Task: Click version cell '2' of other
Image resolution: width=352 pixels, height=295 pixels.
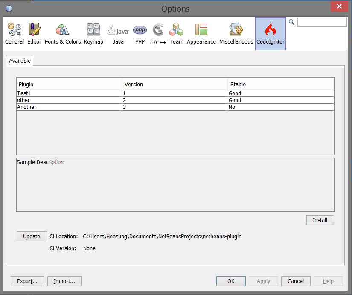Action: pos(175,100)
